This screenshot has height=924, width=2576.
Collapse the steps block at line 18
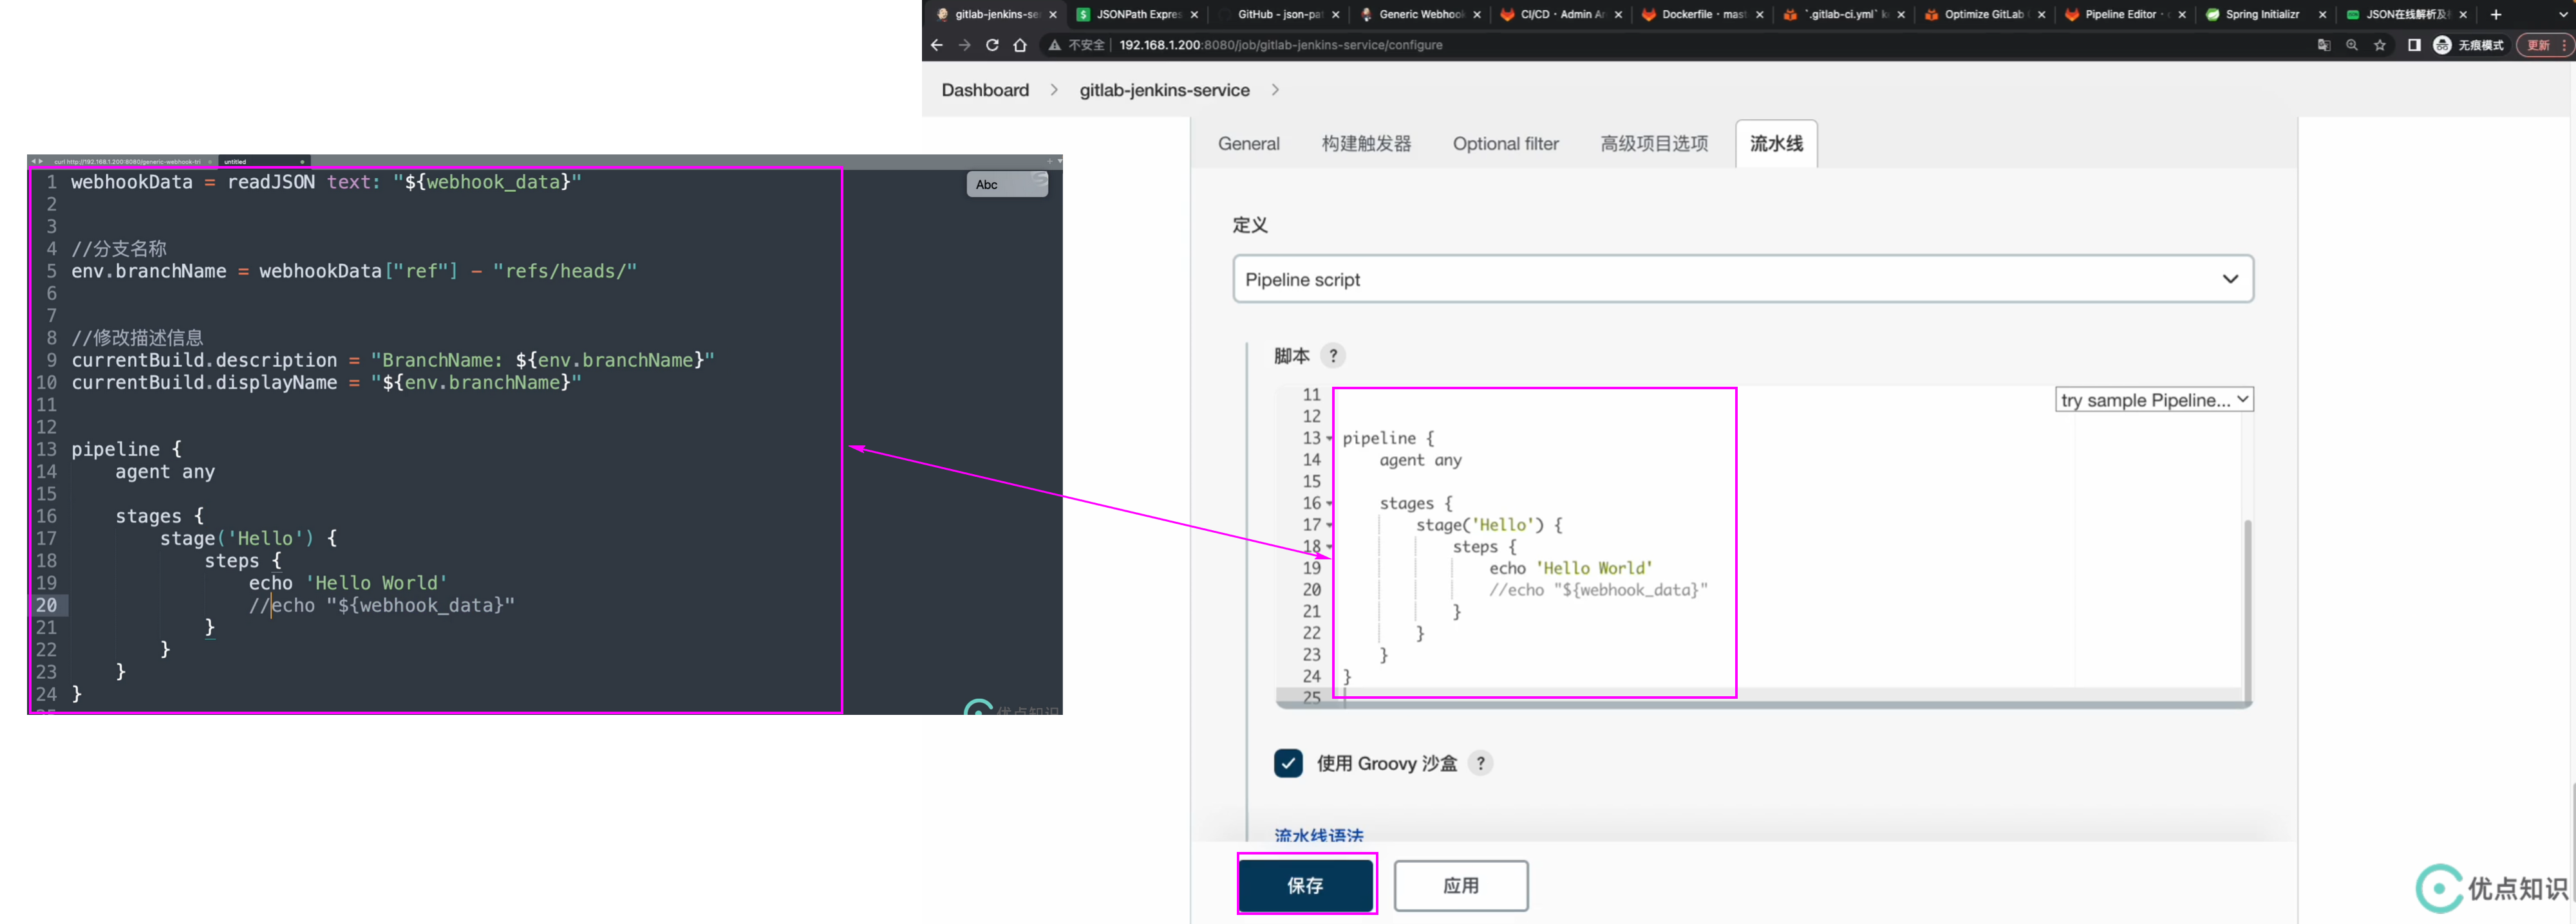1330,548
